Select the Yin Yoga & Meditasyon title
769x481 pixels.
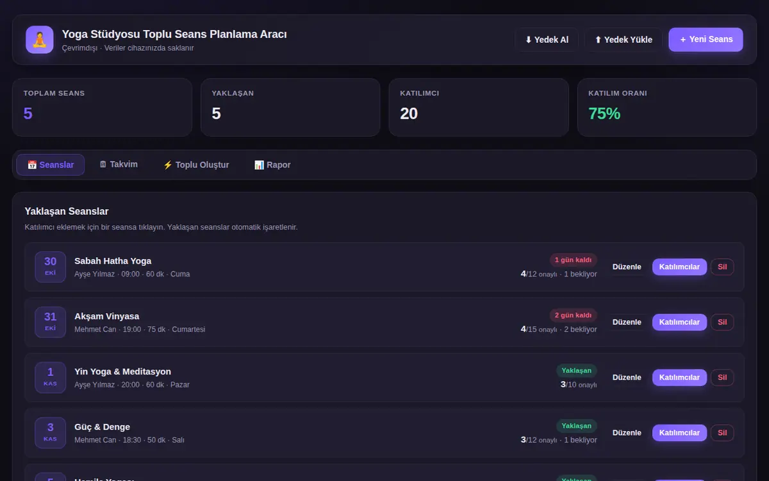pos(122,371)
